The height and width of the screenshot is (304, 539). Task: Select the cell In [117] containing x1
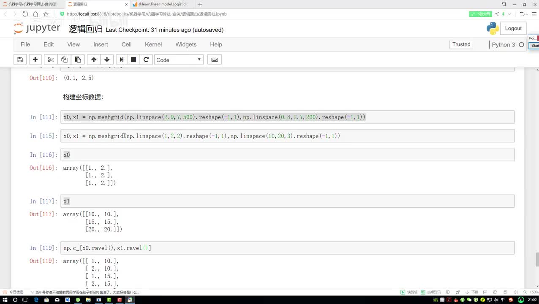click(288, 201)
